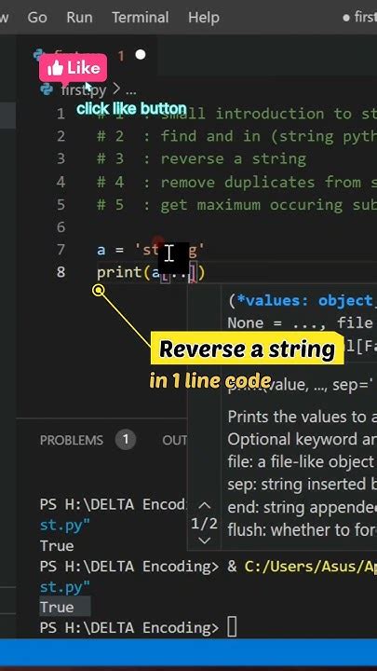377x671 pixels.
Task: Show next signature with down chevron
Action: [x=204, y=541]
